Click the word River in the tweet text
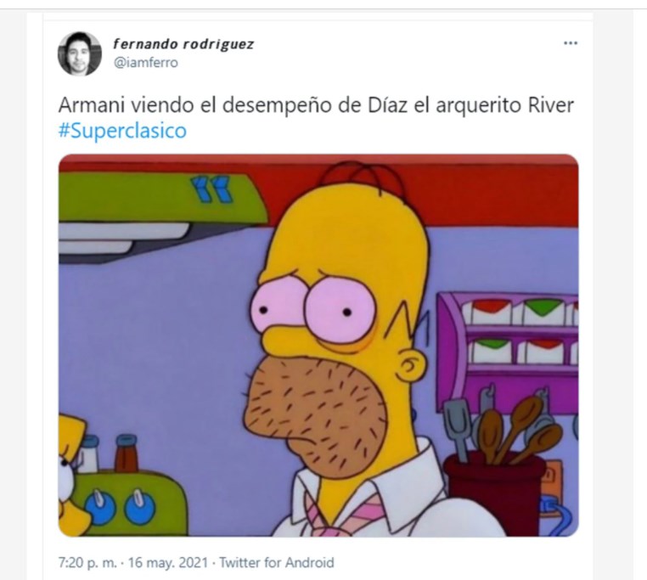Viewport: 647px width, 580px height. [x=551, y=105]
